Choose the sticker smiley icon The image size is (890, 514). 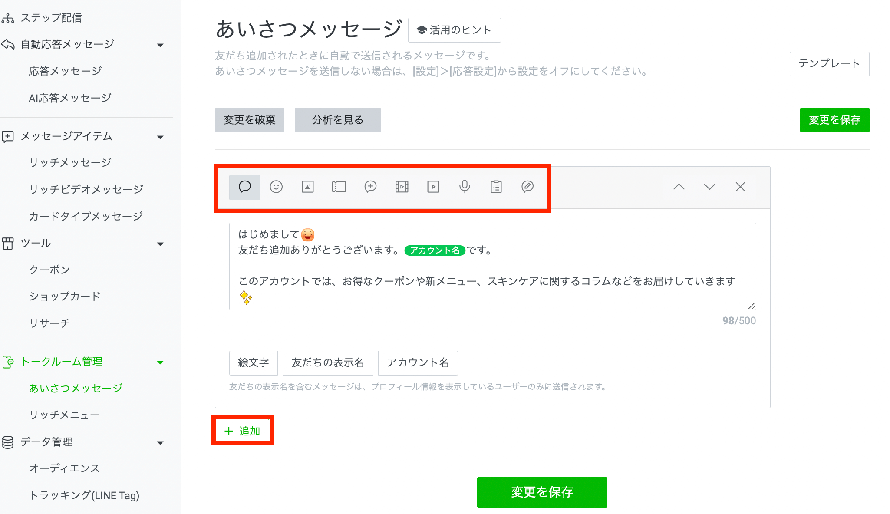276,187
